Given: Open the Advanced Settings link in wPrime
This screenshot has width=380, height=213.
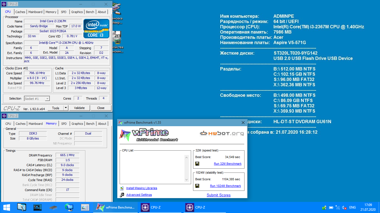Looking at the screenshot, I should click(139, 195).
